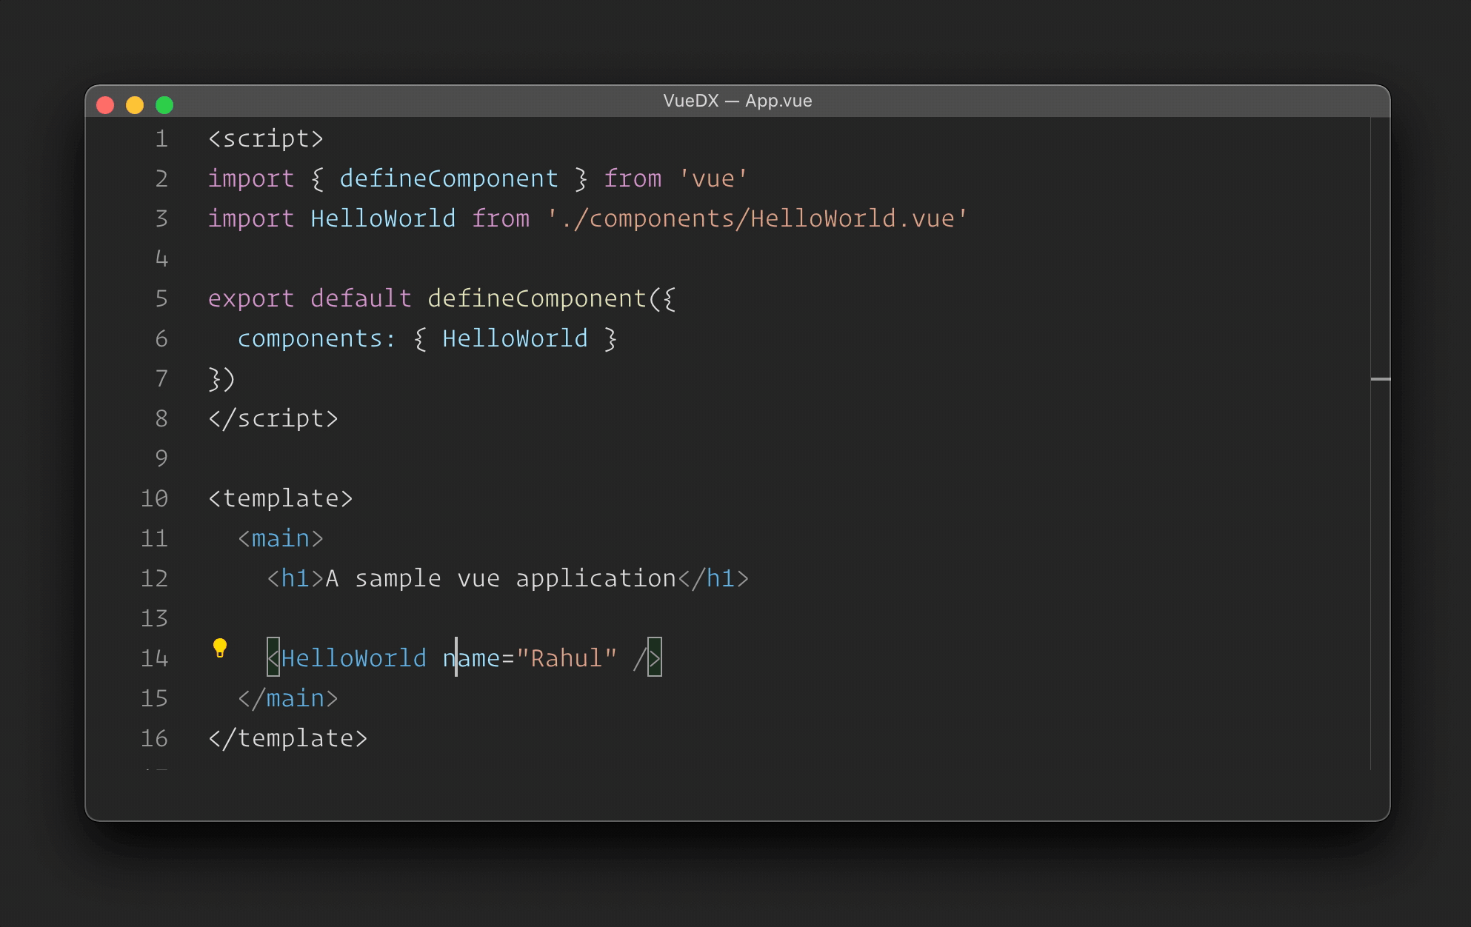
Task: Click the './components/HelloWorld.vue' import path
Action: pyautogui.click(x=757, y=218)
